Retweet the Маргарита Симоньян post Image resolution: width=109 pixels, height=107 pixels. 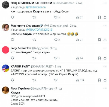pos(34,40)
